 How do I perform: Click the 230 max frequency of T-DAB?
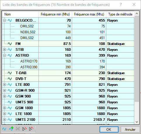pyautogui.click(x=89, y=73)
